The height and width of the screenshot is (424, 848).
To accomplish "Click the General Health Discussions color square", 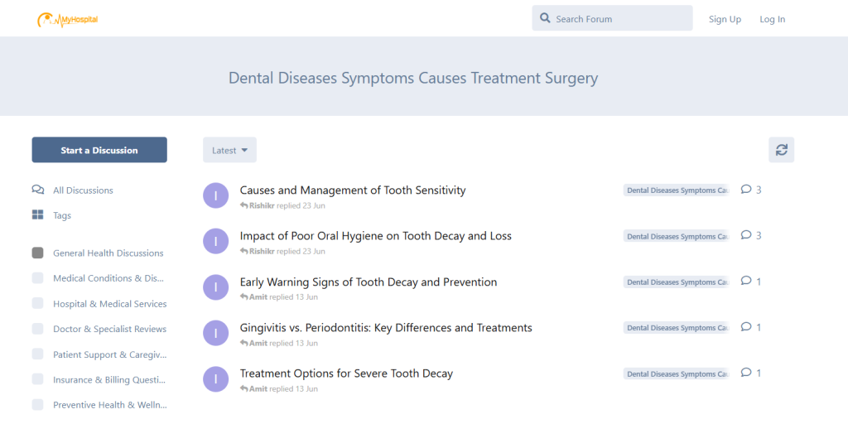I will coord(38,253).
